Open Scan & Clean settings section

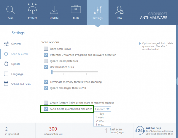(19, 54)
